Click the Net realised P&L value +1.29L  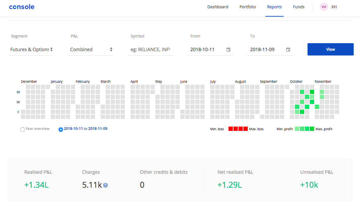click(229, 185)
